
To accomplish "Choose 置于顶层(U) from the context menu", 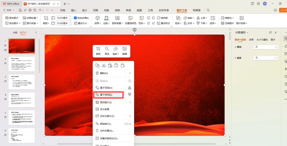I will click(x=109, y=88).
